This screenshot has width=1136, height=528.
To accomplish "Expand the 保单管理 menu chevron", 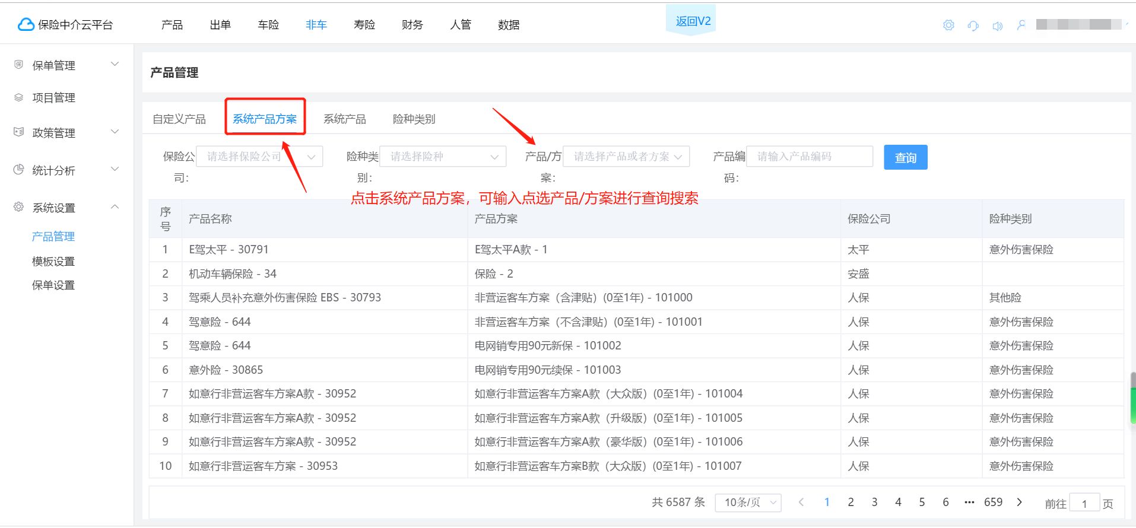I will 115,64.
